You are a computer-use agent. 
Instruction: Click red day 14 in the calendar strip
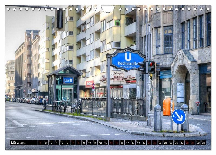pos(111,143)
